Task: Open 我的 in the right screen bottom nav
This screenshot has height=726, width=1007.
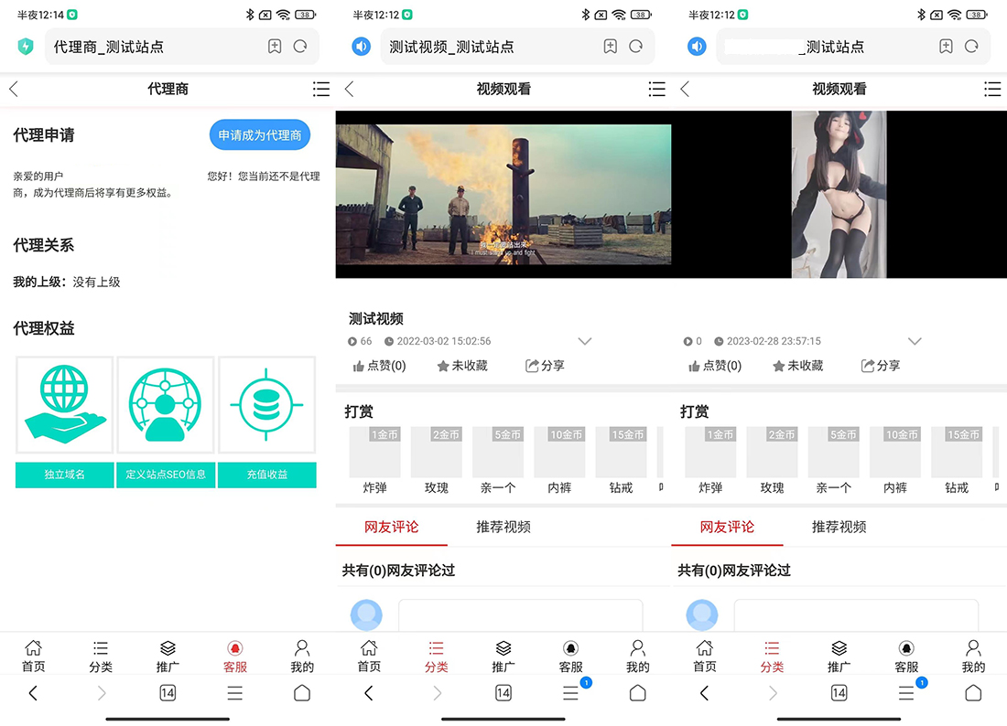Action: pos(973,657)
